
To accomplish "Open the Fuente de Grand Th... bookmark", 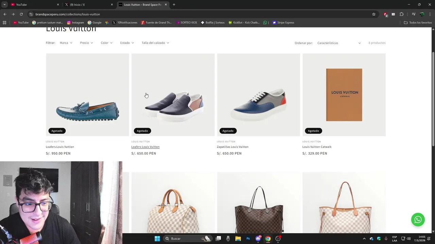I will (x=156, y=23).
